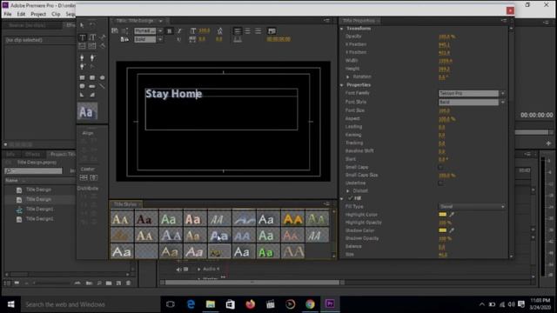Toggle Bold in the Titler toolbar

click(170, 31)
